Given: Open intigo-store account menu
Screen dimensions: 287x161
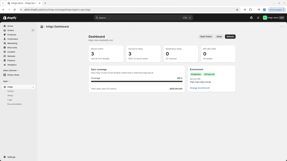Looking at the screenshot, I should [273, 18].
